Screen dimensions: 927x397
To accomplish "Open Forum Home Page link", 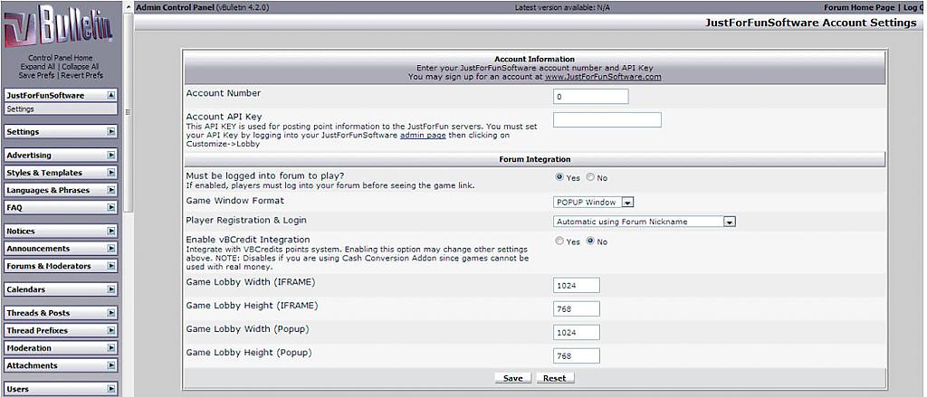I will pyautogui.click(x=859, y=7).
